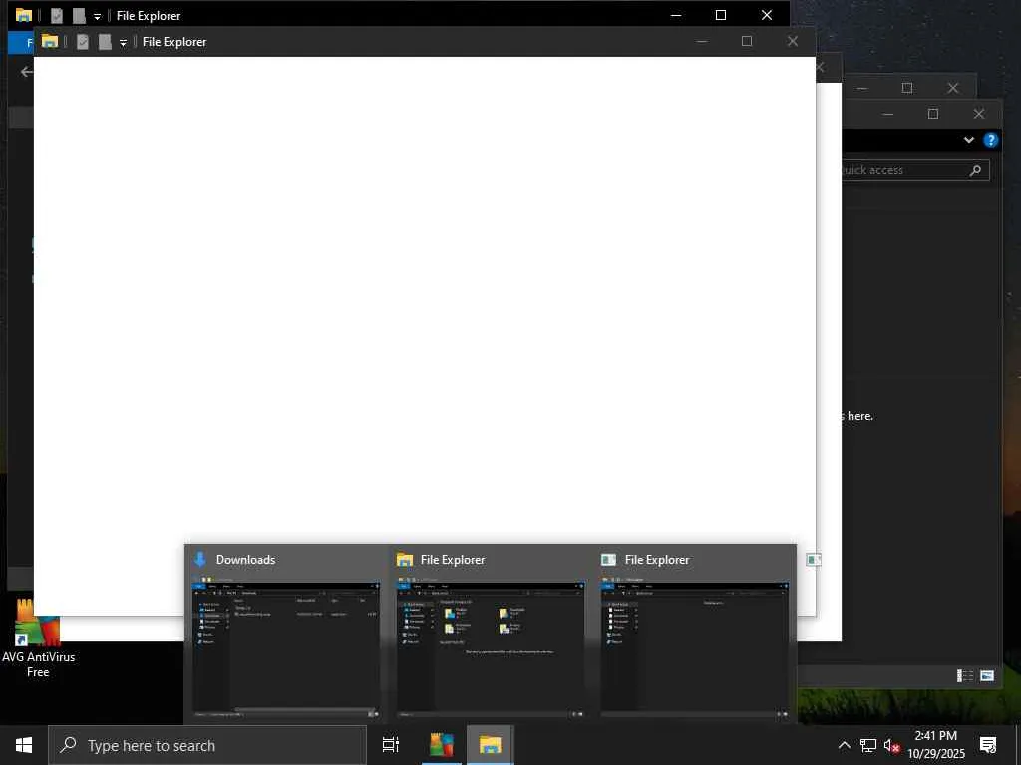This screenshot has width=1021, height=765.
Task: Open the Windows Start menu
Action: click(x=24, y=745)
